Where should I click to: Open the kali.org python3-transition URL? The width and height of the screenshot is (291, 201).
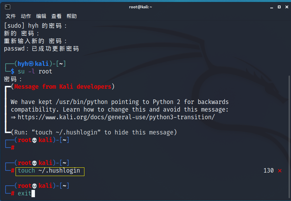click(x=116, y=117)
